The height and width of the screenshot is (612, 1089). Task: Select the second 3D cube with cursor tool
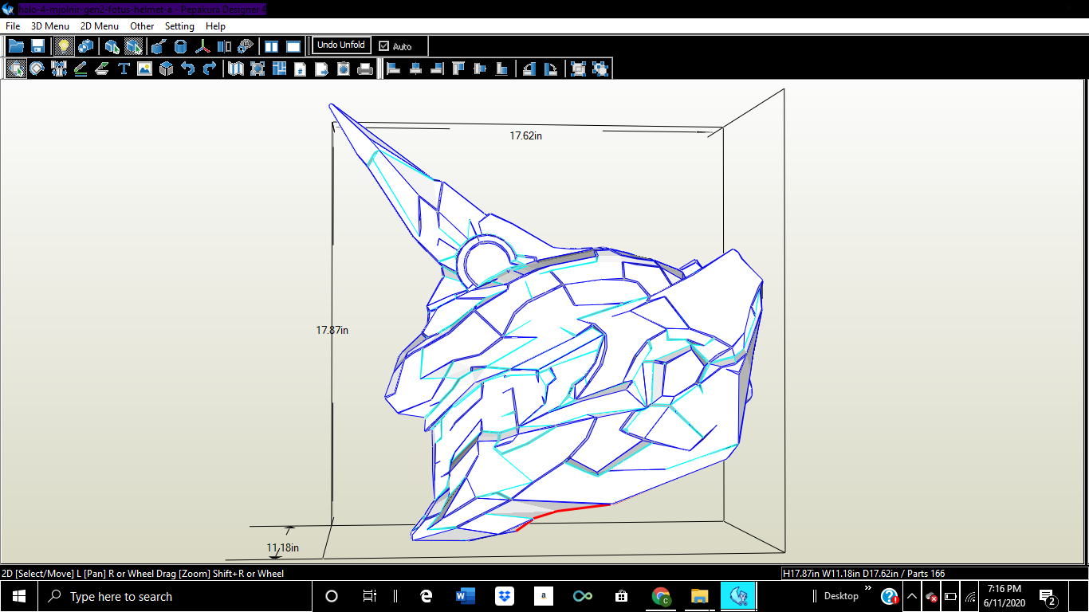point(134,46)
